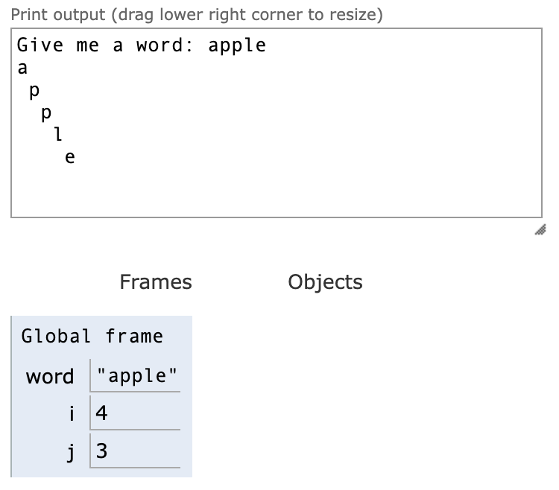Click the value 3 next to j
This screenshot has height=490, width=559.
[x=102, y=452]
